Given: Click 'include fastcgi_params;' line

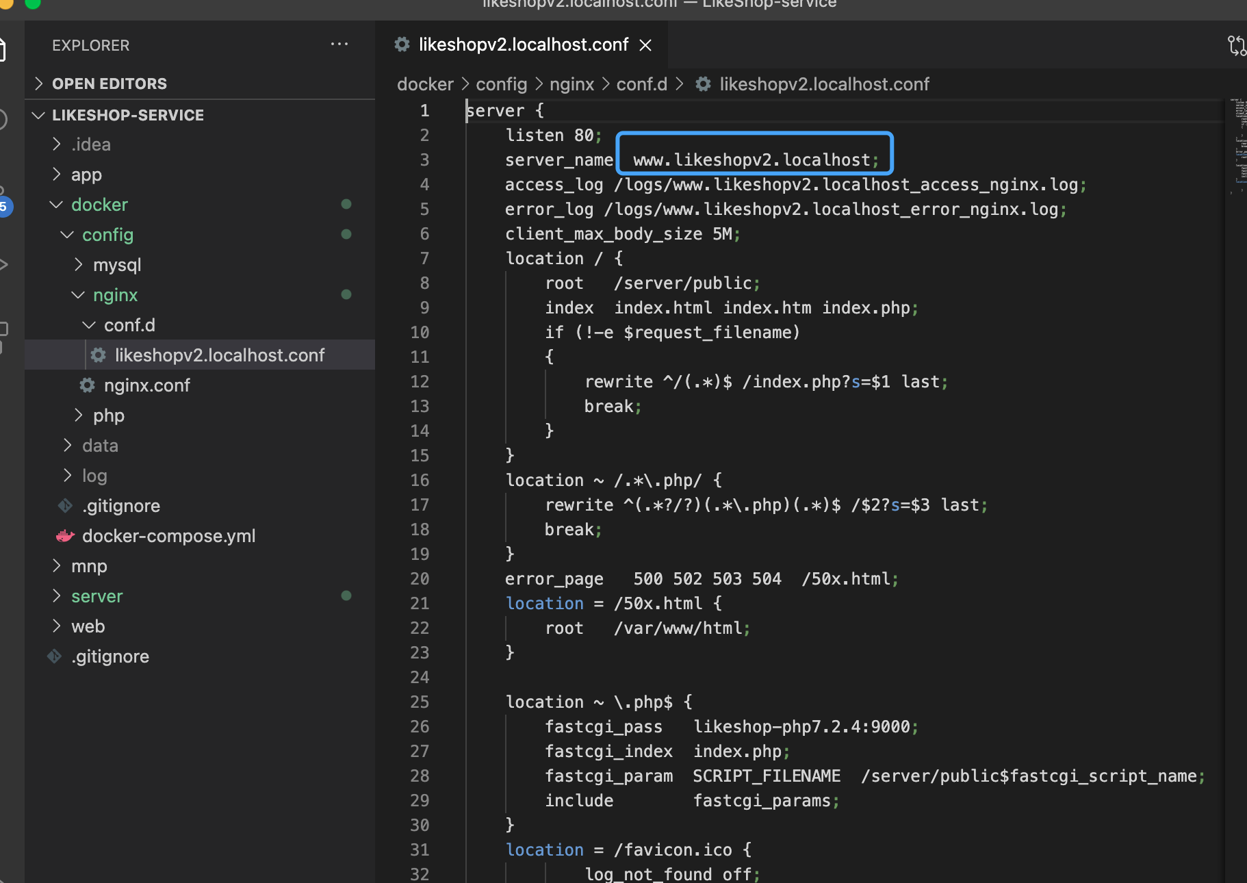Looking at the screenshot, I should point(692,801).
